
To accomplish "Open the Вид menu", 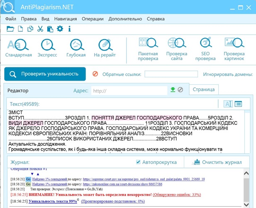I will pyautogui.click(x=45, y=19).
